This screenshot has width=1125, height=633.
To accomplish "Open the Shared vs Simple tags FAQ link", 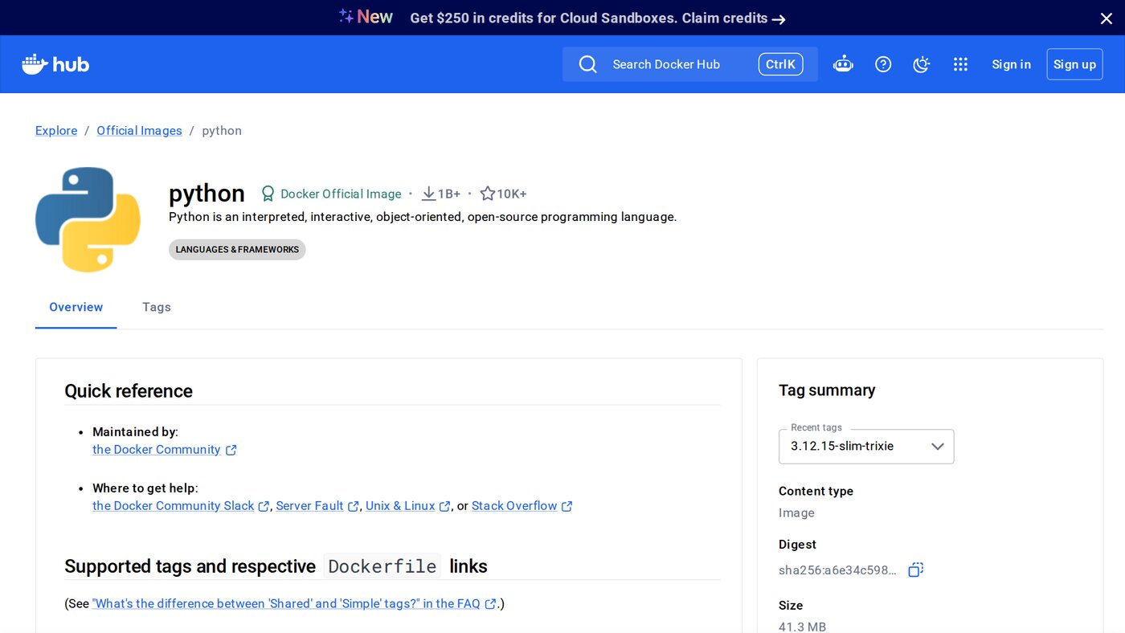I will (294, 604).
